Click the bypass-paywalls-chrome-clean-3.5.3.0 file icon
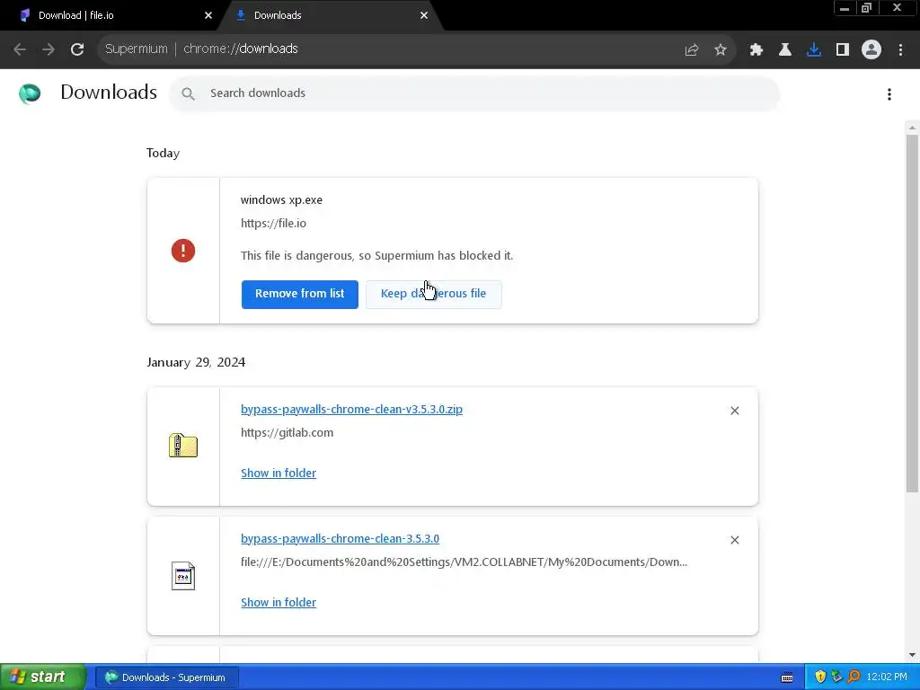920x690 pixels. (183, 576)
